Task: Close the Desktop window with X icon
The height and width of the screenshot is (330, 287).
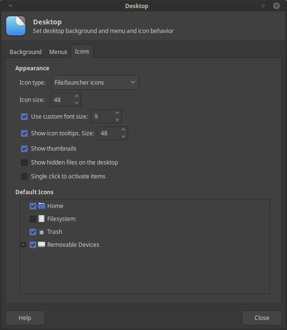Action: (276, 6)
